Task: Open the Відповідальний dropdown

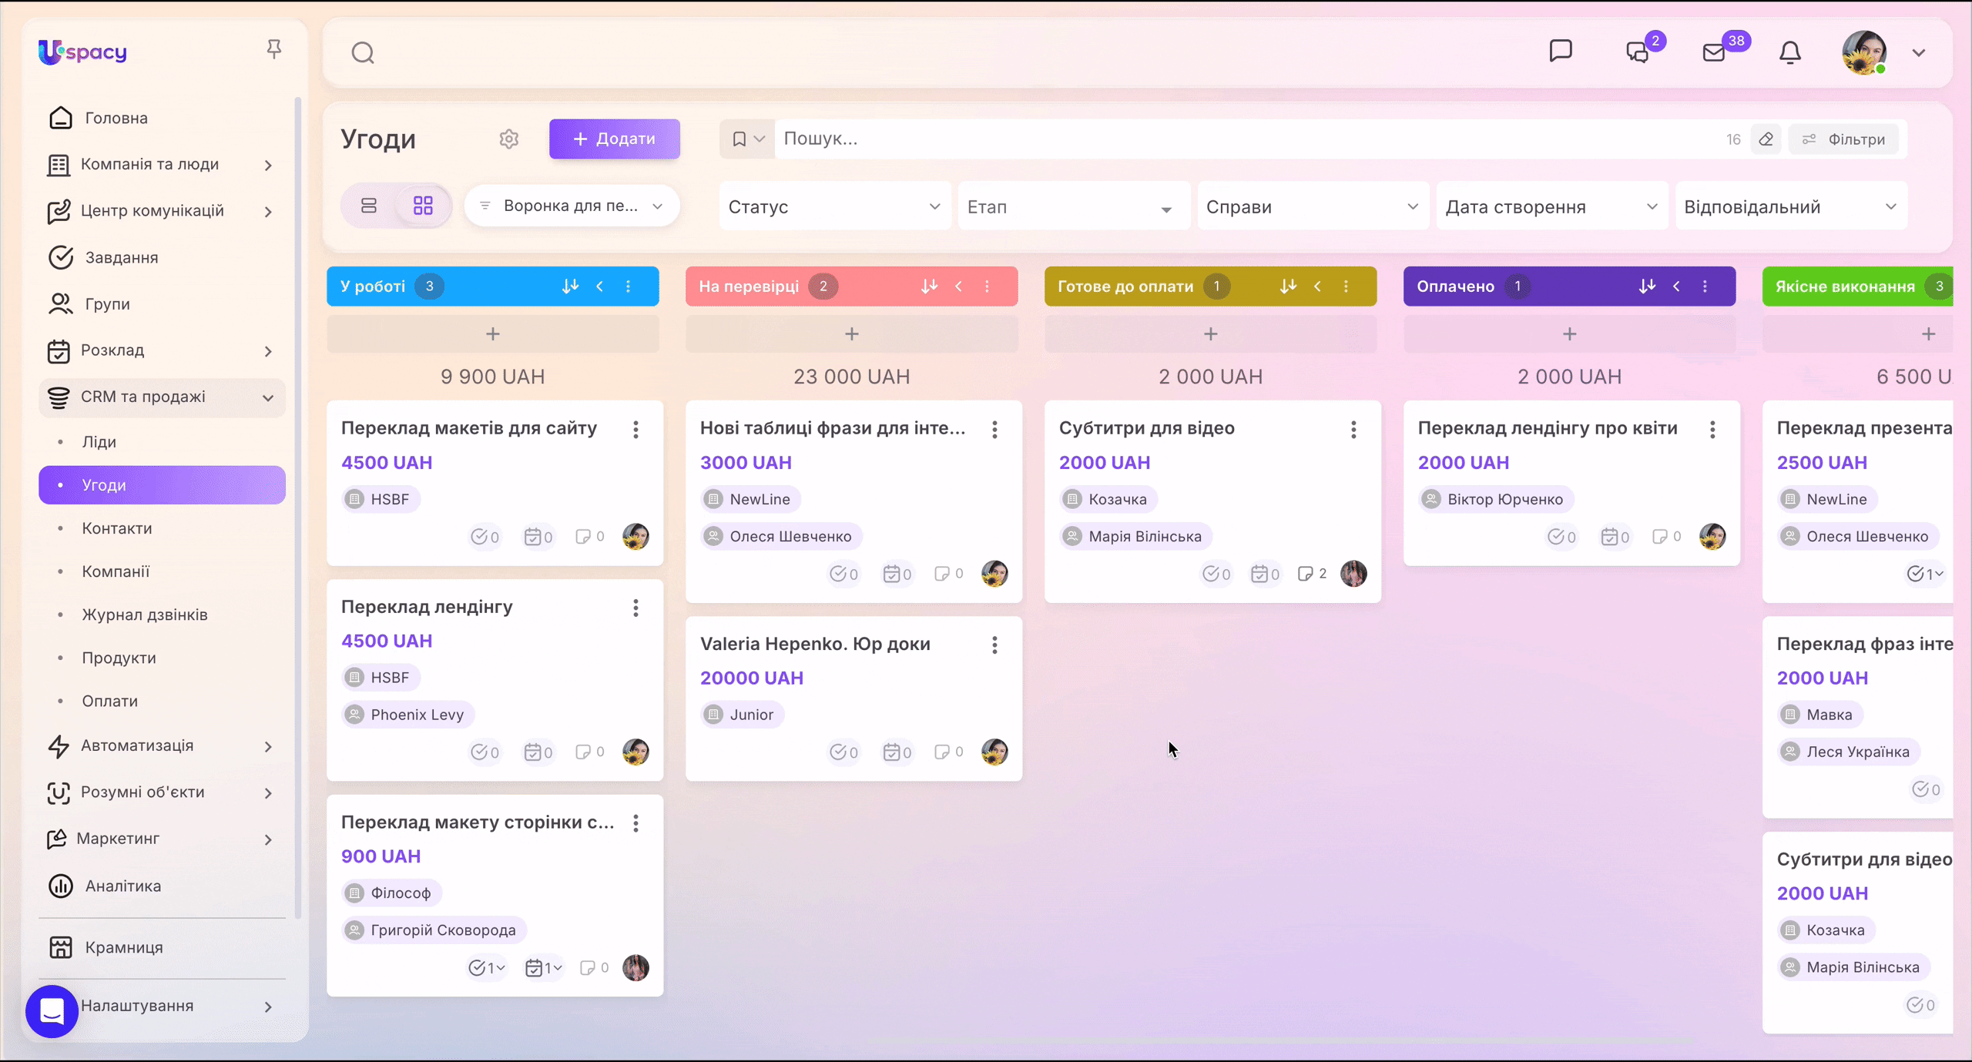Action: [x=1791, y=206]
